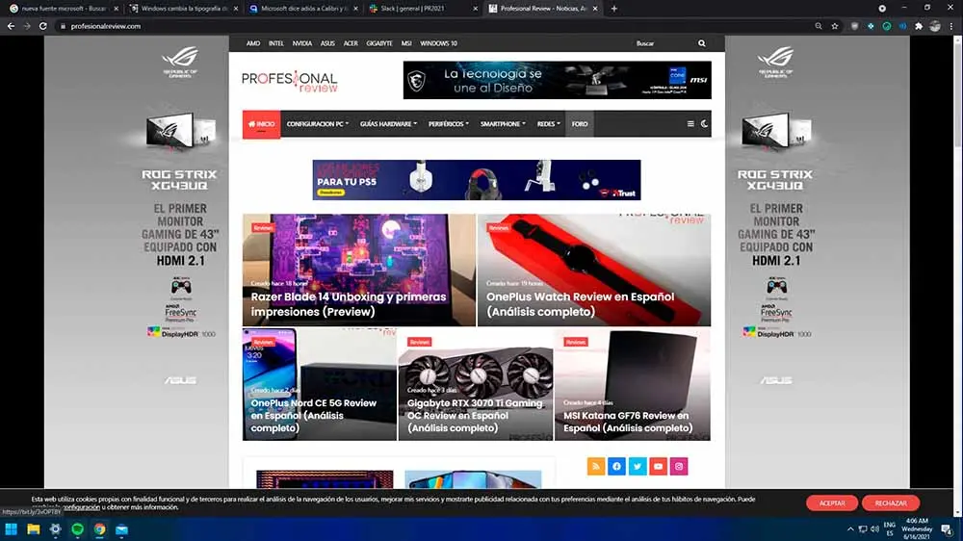The image size is (963, 541).
Task: Click the PS5 Trust banner ad
Action: 477,180
